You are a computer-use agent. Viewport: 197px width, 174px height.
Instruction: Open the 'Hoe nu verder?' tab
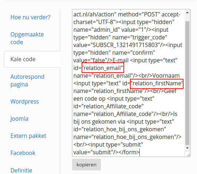tap(30, 17)
